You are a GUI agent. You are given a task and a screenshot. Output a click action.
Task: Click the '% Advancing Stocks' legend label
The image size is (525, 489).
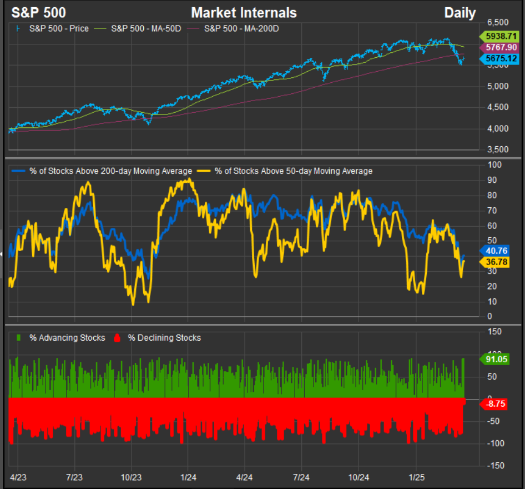pyautogui.click(x=67, y=338)
